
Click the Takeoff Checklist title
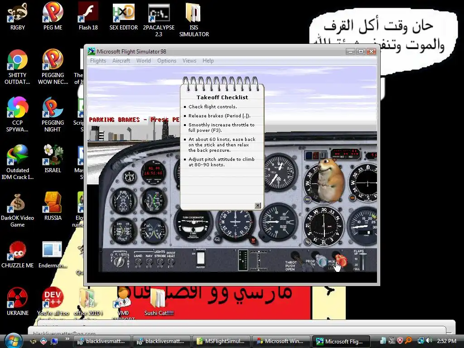click(222, 97)
